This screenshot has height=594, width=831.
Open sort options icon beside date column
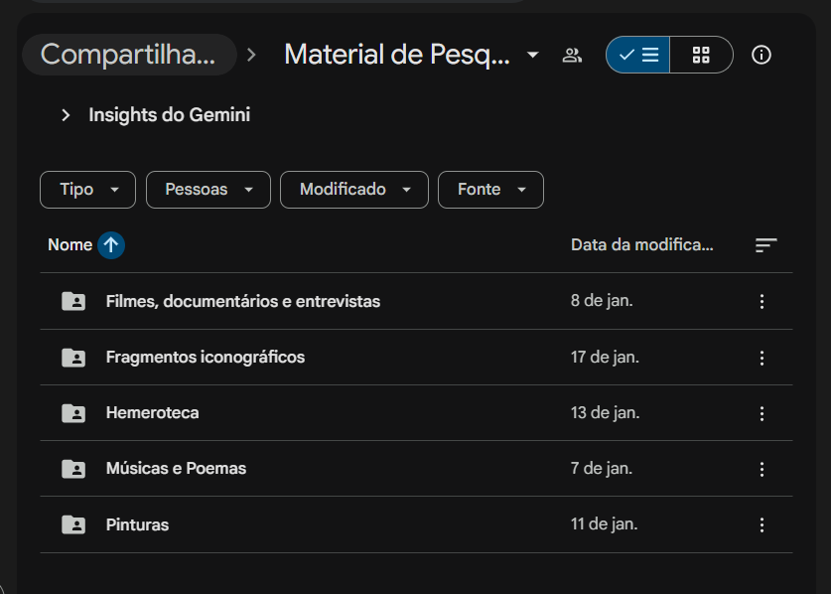click(765, 245)
